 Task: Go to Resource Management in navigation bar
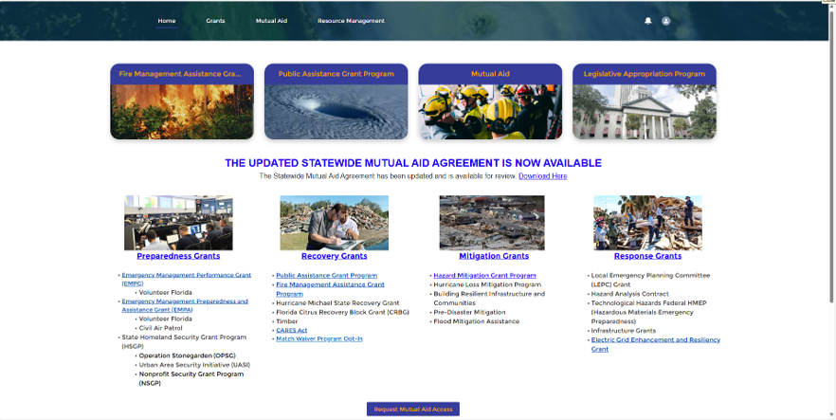pos(351,21)
